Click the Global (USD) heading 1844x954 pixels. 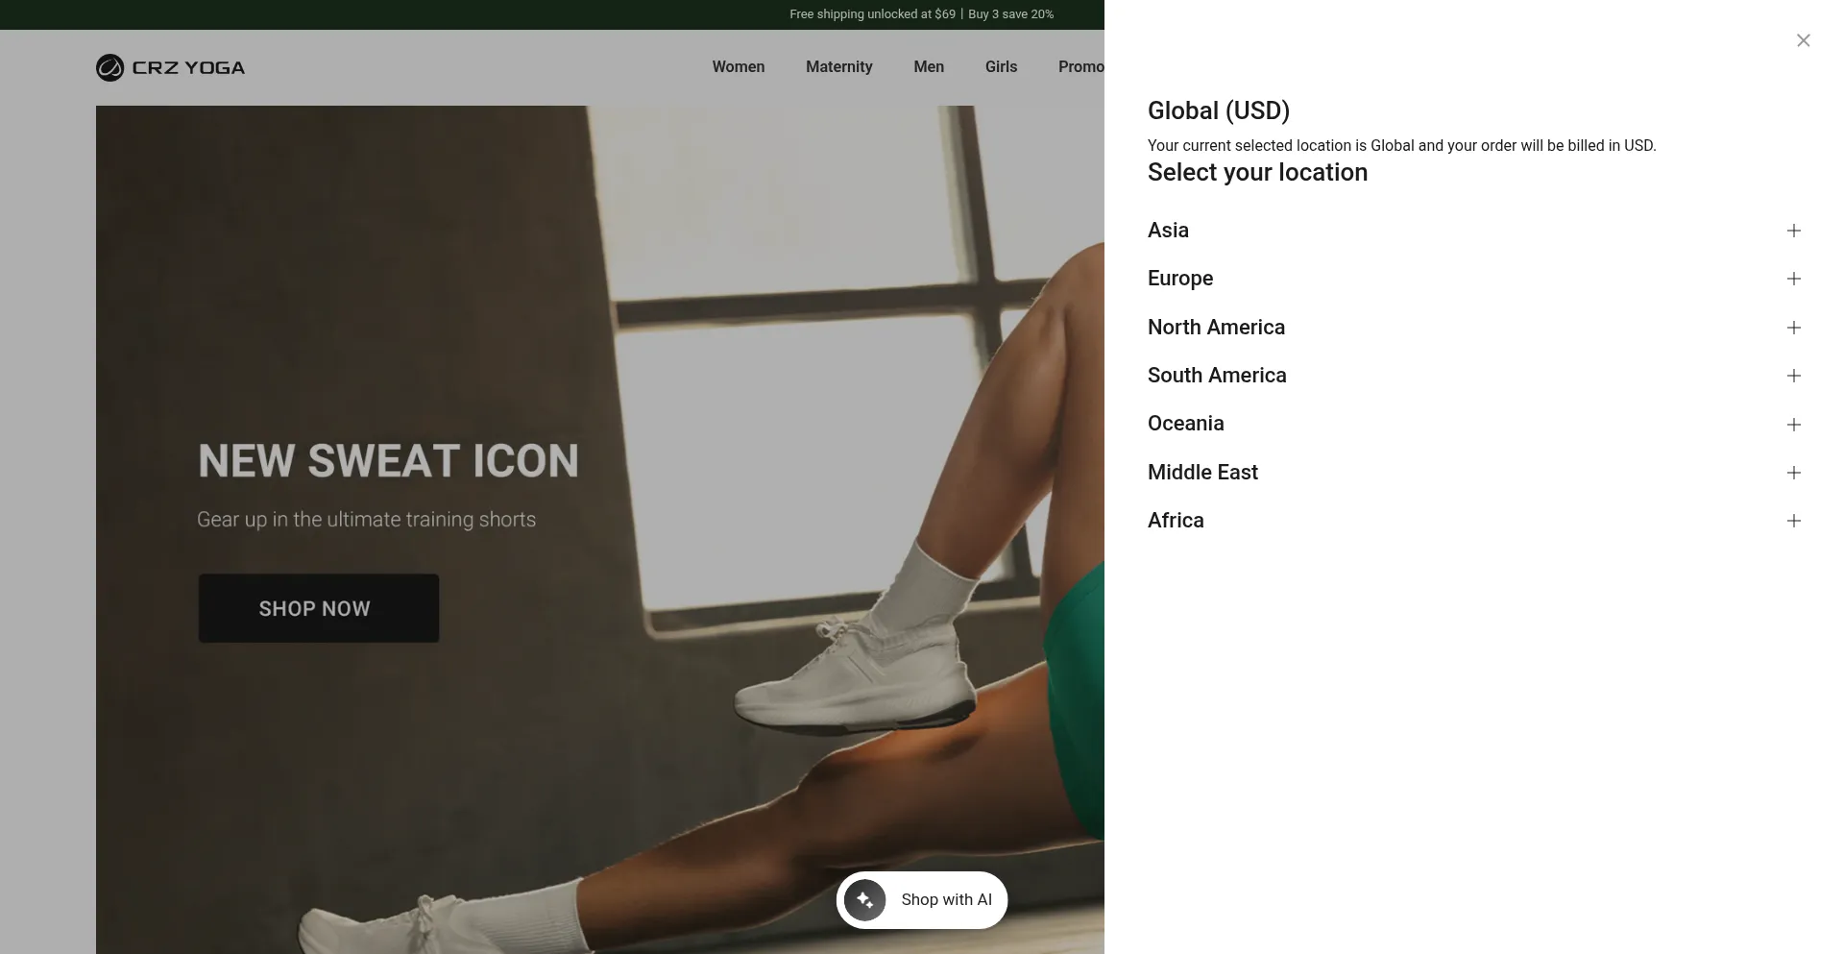click(1219, 110)
